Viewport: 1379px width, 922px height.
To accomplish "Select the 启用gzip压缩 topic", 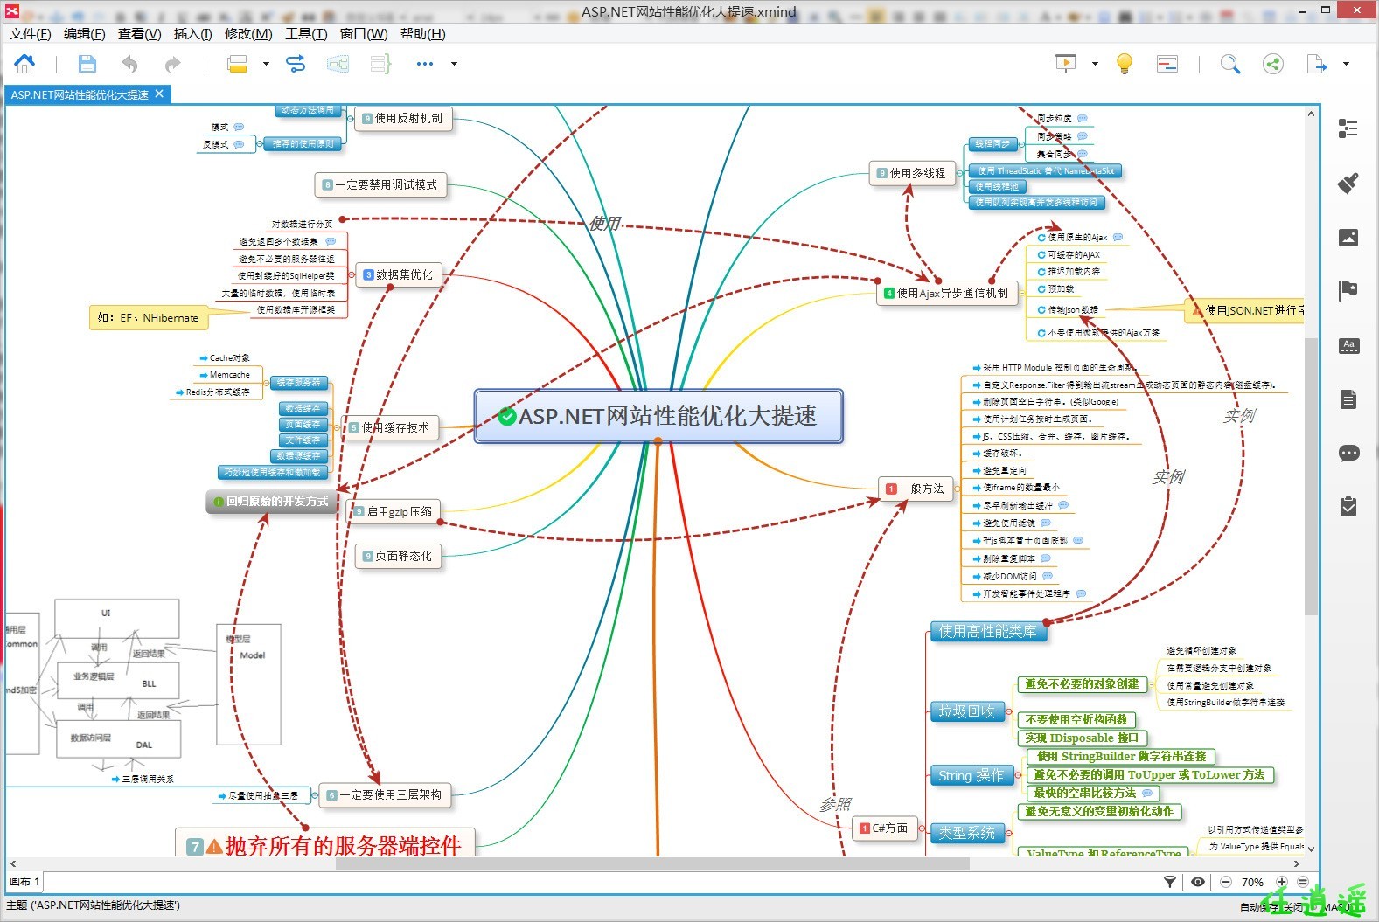I will coord(394,511).
